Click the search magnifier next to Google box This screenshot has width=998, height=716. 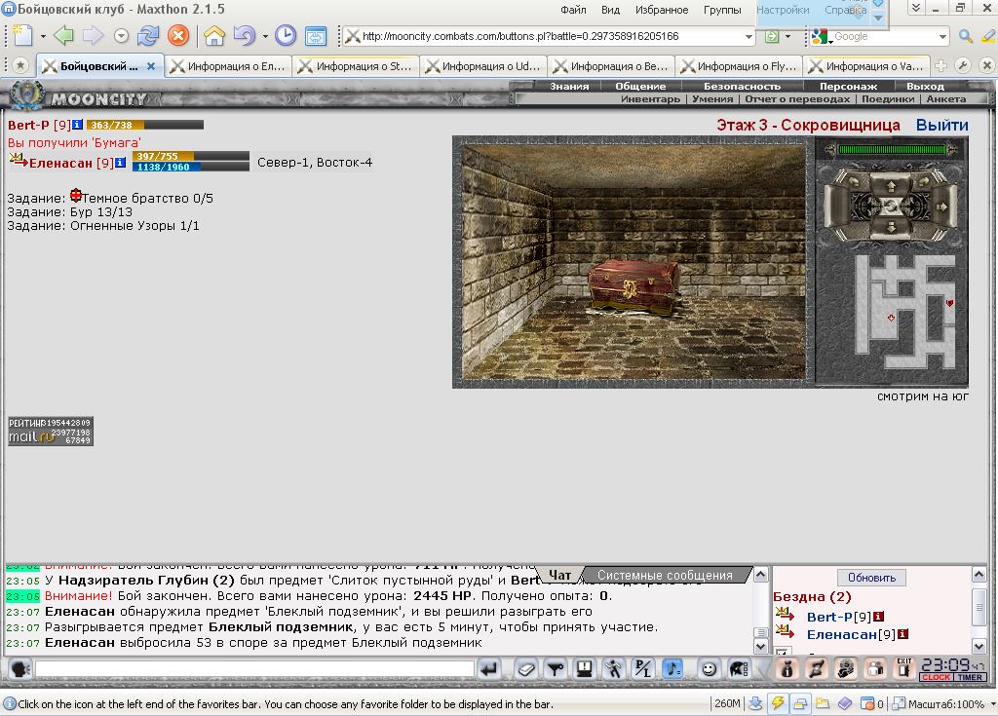coord(966,36)
